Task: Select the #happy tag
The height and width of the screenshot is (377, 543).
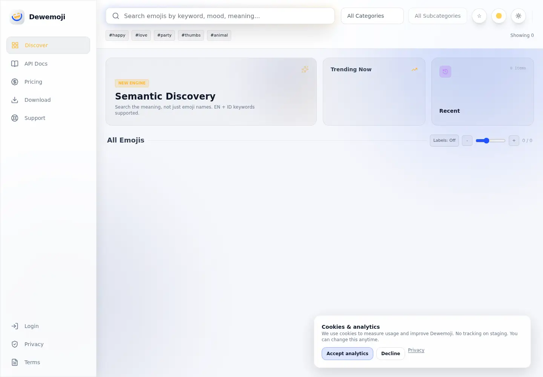Action: 117,35
